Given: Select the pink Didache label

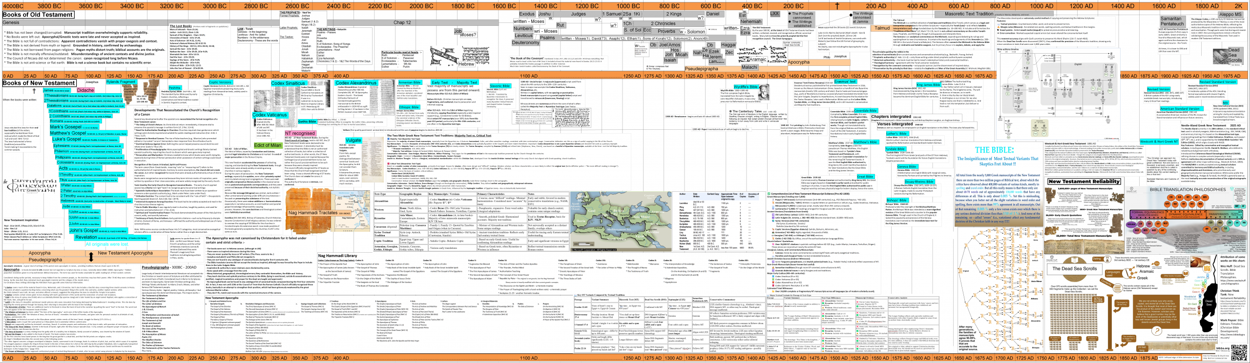Looking at the screenshot, I should [x=85, y=90].
